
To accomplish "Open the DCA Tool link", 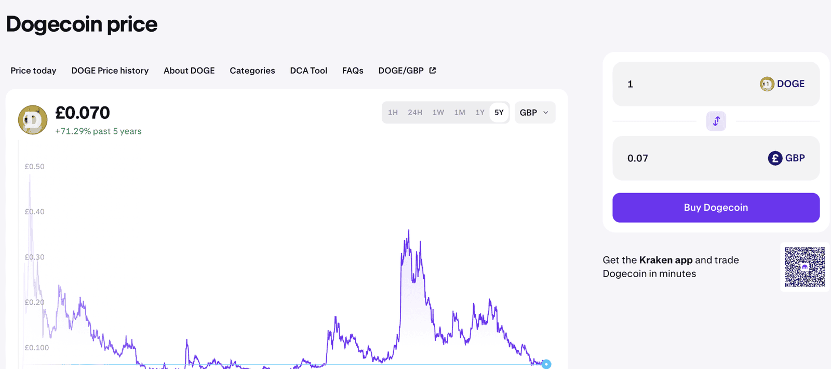I will (309, 70).
